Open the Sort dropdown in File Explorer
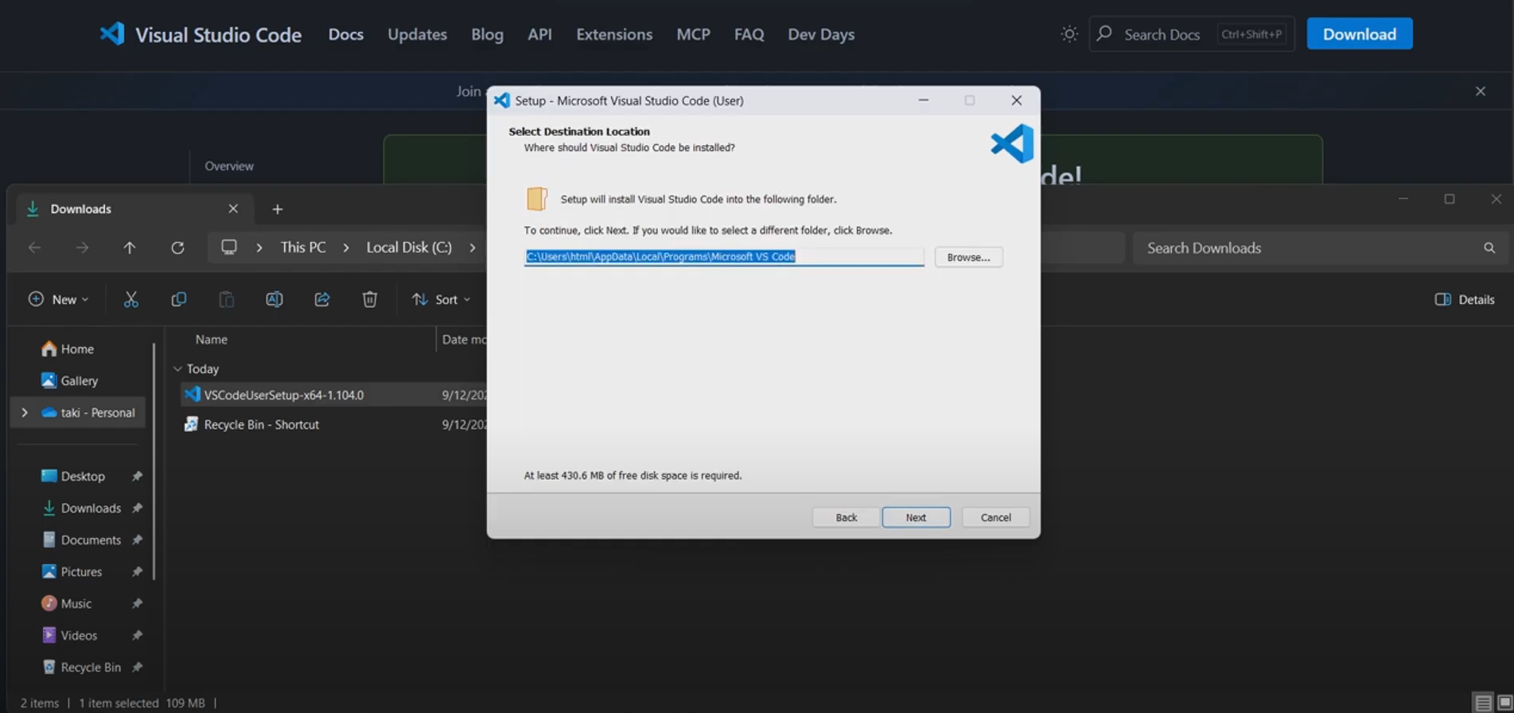This screenshot has height=713, width=1514. (x=442, y=299)
